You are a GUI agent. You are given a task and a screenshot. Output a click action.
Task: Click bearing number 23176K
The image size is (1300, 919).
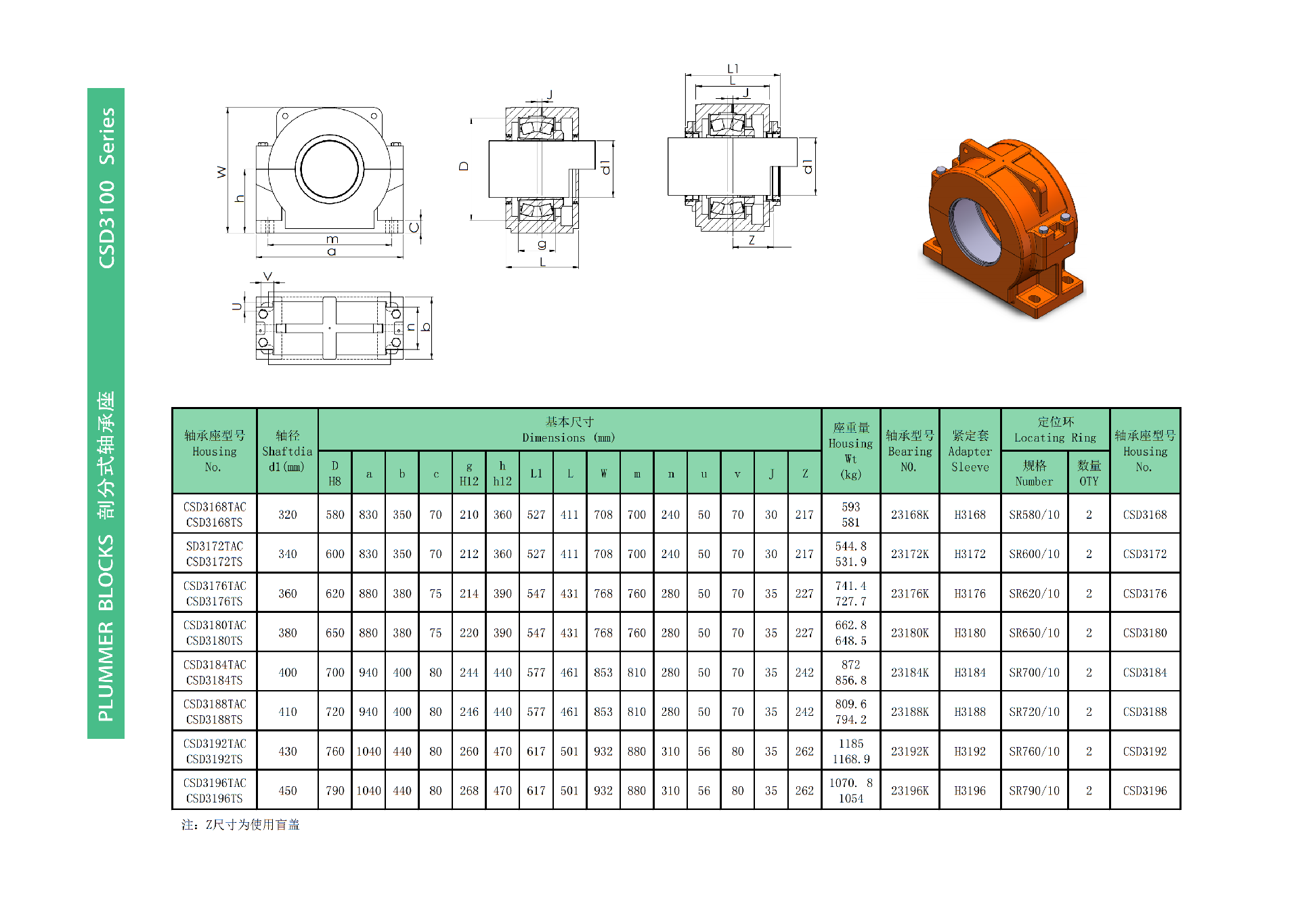(x=910, y=593)
